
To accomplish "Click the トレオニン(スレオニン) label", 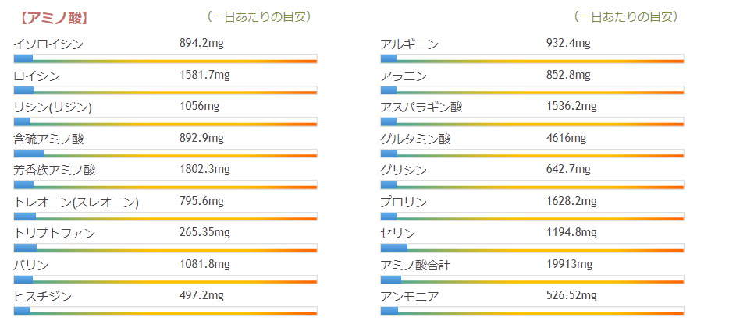I will click(x=76, y=202).
